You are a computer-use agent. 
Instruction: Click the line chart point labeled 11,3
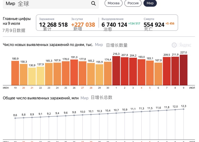pyautogui.click(x=141, y=112)
